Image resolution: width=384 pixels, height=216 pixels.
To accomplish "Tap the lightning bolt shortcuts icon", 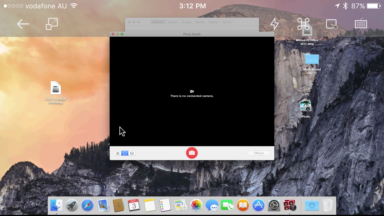I will (x=275, y=24).
